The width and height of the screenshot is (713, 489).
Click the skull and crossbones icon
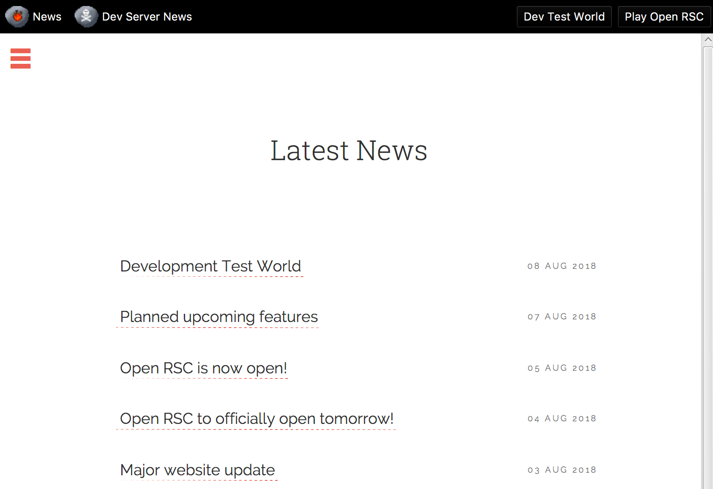coord(86,17)
